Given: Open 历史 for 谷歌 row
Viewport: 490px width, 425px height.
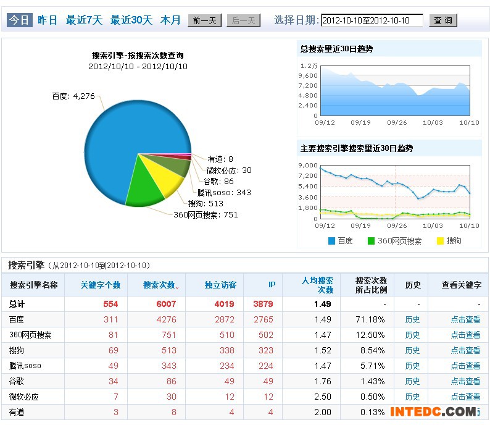Looking at the screenshot, I should click(412, 381).
